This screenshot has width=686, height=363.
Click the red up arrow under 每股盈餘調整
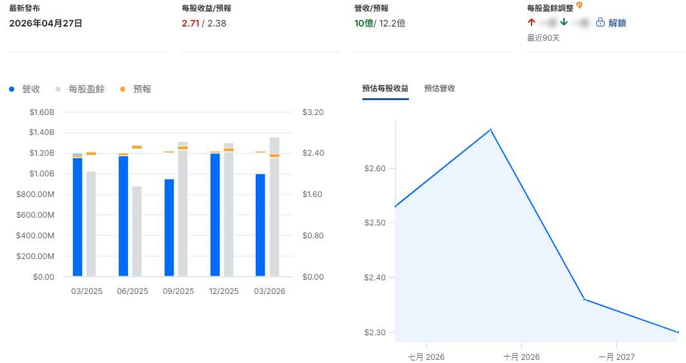[532, 23]
